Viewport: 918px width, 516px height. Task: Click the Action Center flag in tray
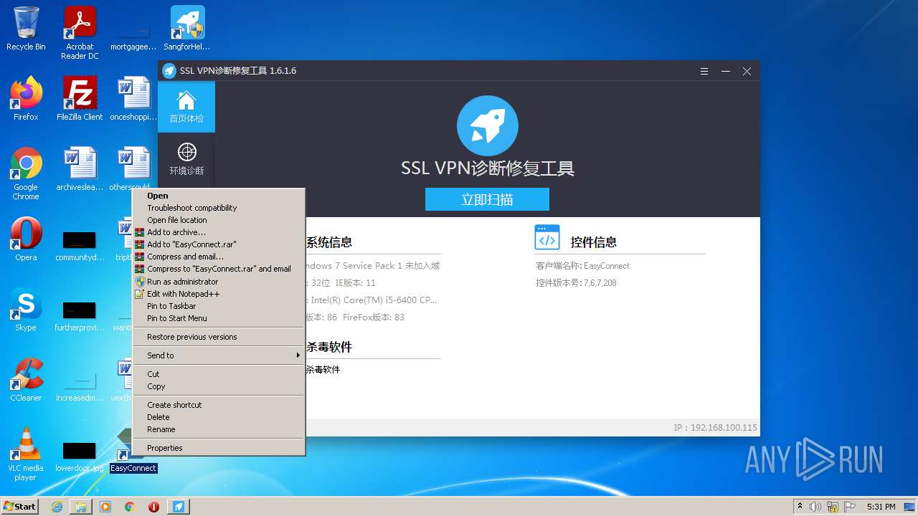click(x=851, y=507)
